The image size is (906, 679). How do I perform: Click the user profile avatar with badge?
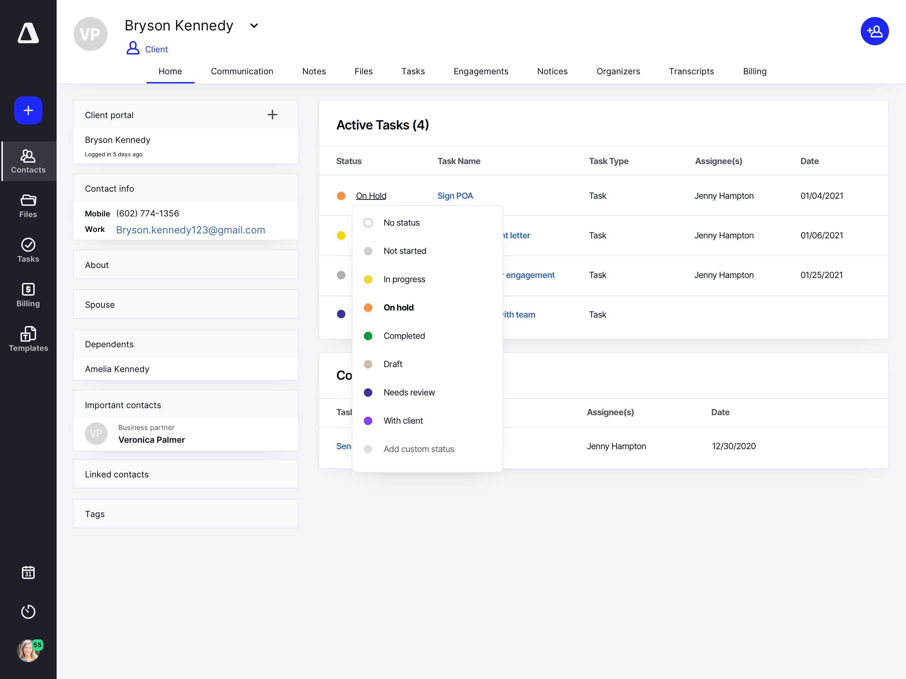pyautogui.click(x=28, y=651)
